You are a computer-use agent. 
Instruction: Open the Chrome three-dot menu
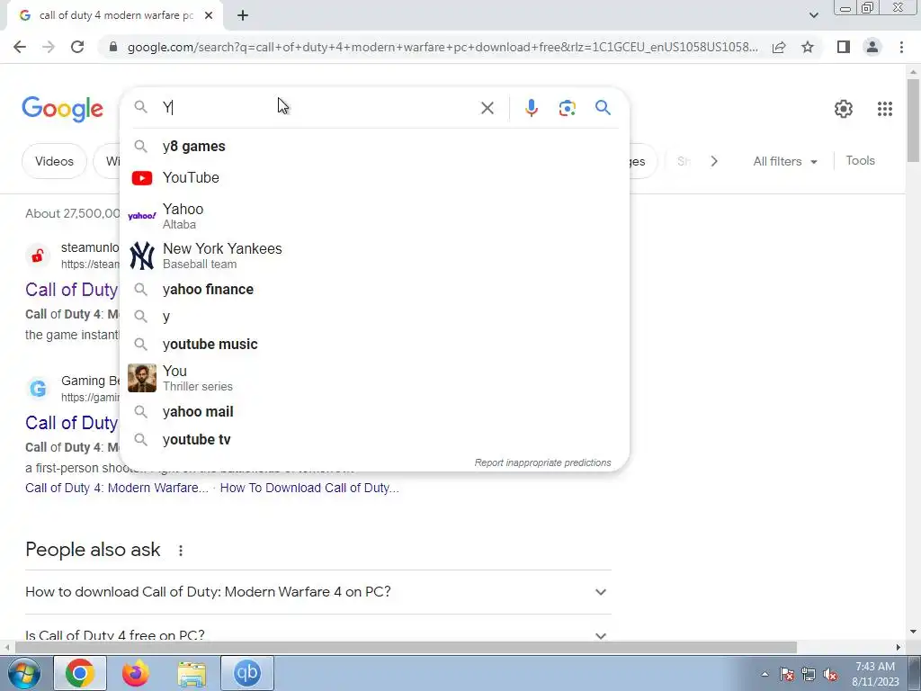(901, 47)
